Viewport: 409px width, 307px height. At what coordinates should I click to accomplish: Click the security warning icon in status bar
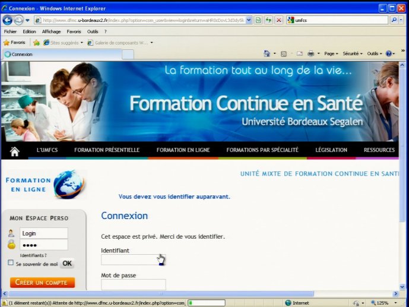(x=4, y=303)
